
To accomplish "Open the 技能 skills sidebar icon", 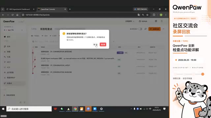I will 5,52.
